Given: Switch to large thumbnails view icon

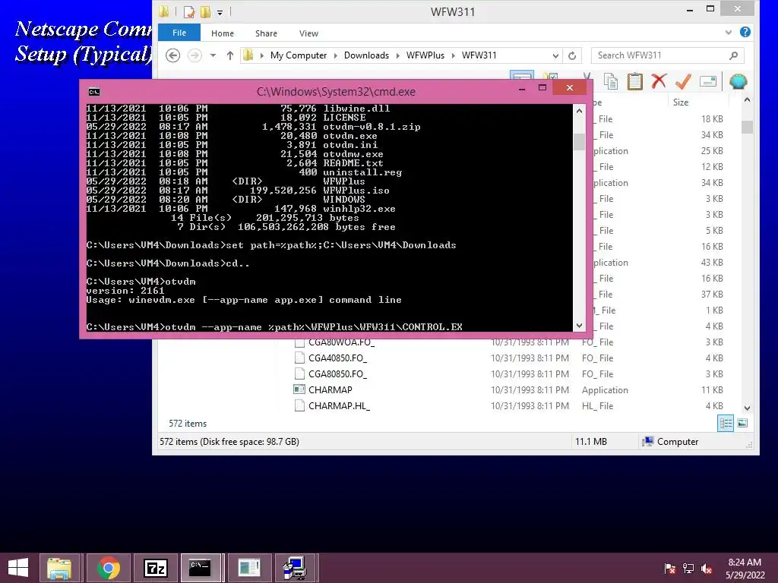Looking at the screenshot, I should 742,423.
